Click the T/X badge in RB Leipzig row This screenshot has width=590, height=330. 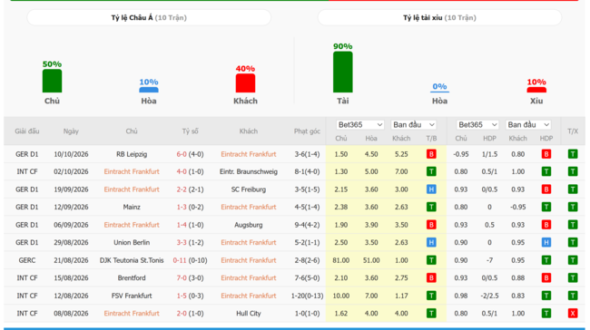click(573, 154)
